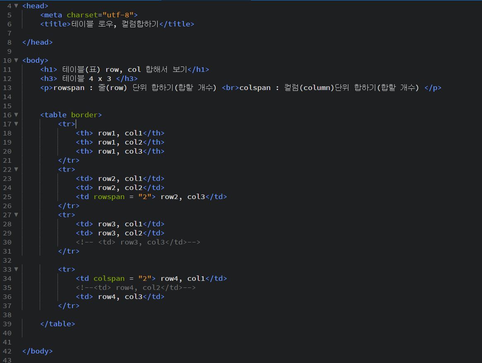The image size is (482, 363).
Task: Click text "row4, col1" on line 34
Action: point(183,279)
